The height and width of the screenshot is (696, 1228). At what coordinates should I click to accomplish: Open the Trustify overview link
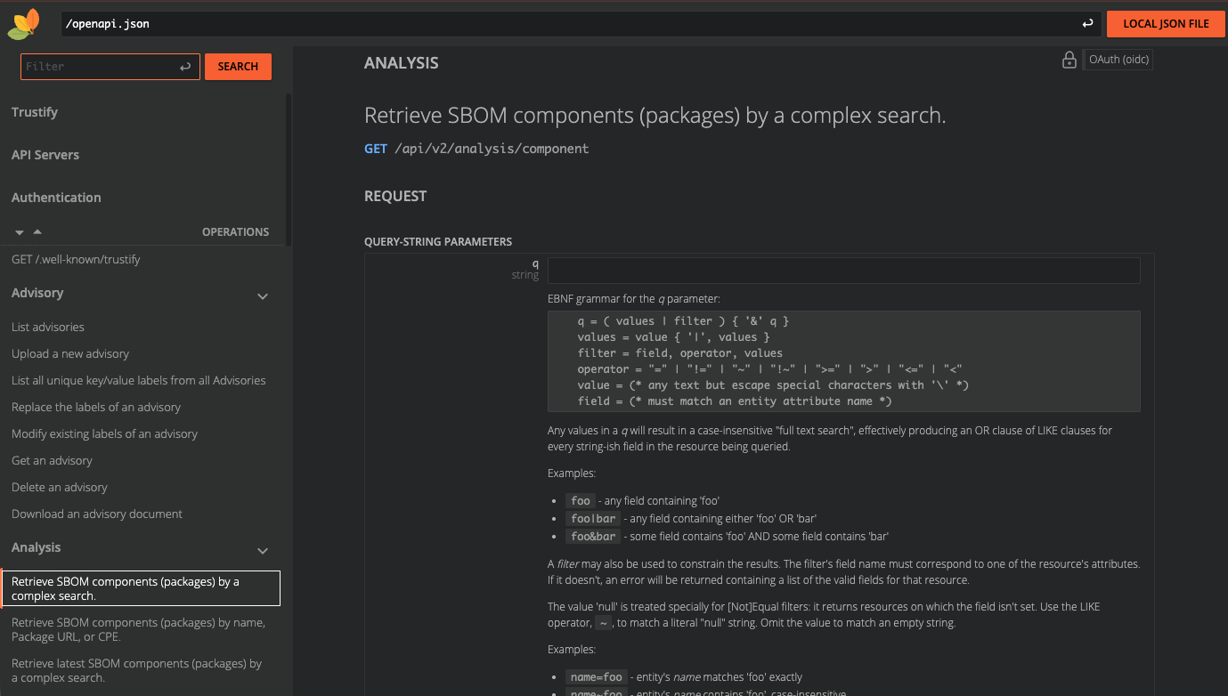(35, 112)
